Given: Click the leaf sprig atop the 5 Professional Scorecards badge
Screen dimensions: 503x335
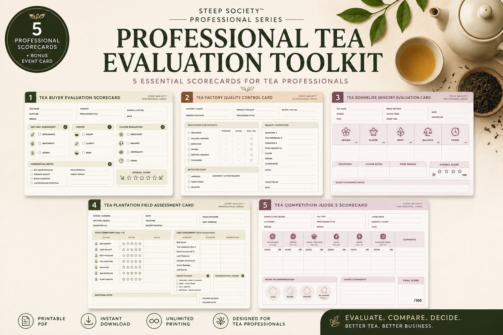Looking at the screenshot, I should (x=37, y=16).
